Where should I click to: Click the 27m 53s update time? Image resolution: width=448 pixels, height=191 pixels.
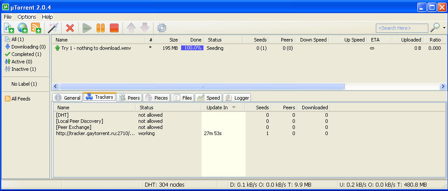point(213,133)
